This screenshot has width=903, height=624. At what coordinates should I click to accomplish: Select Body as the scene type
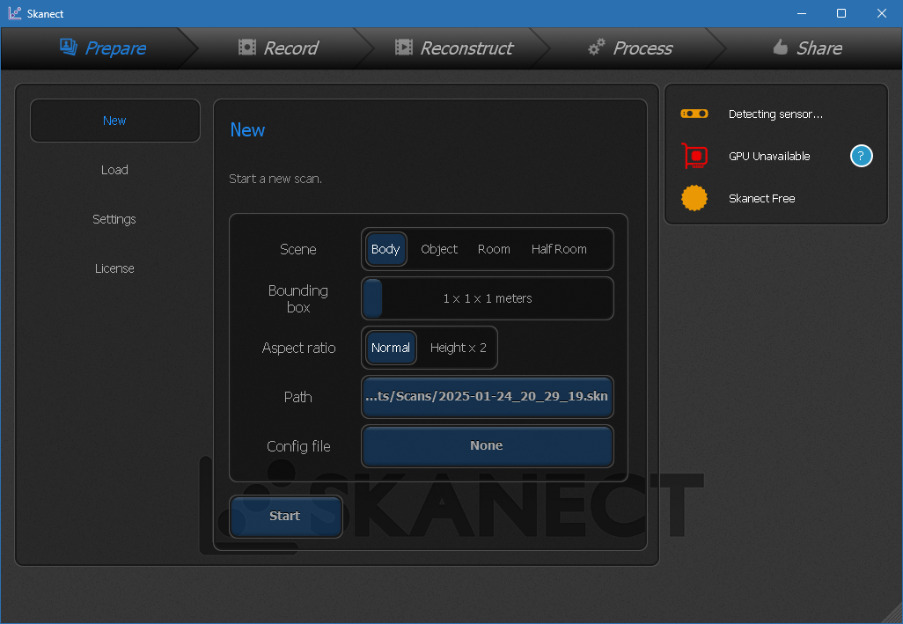point(385,249)
